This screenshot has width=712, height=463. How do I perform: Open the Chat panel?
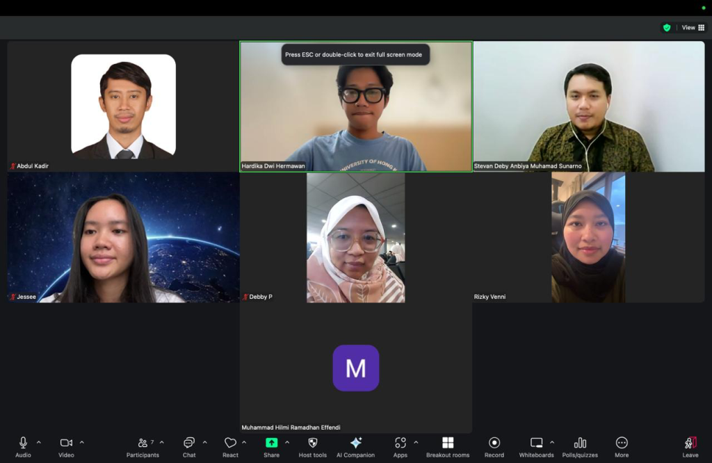(189, 446)
